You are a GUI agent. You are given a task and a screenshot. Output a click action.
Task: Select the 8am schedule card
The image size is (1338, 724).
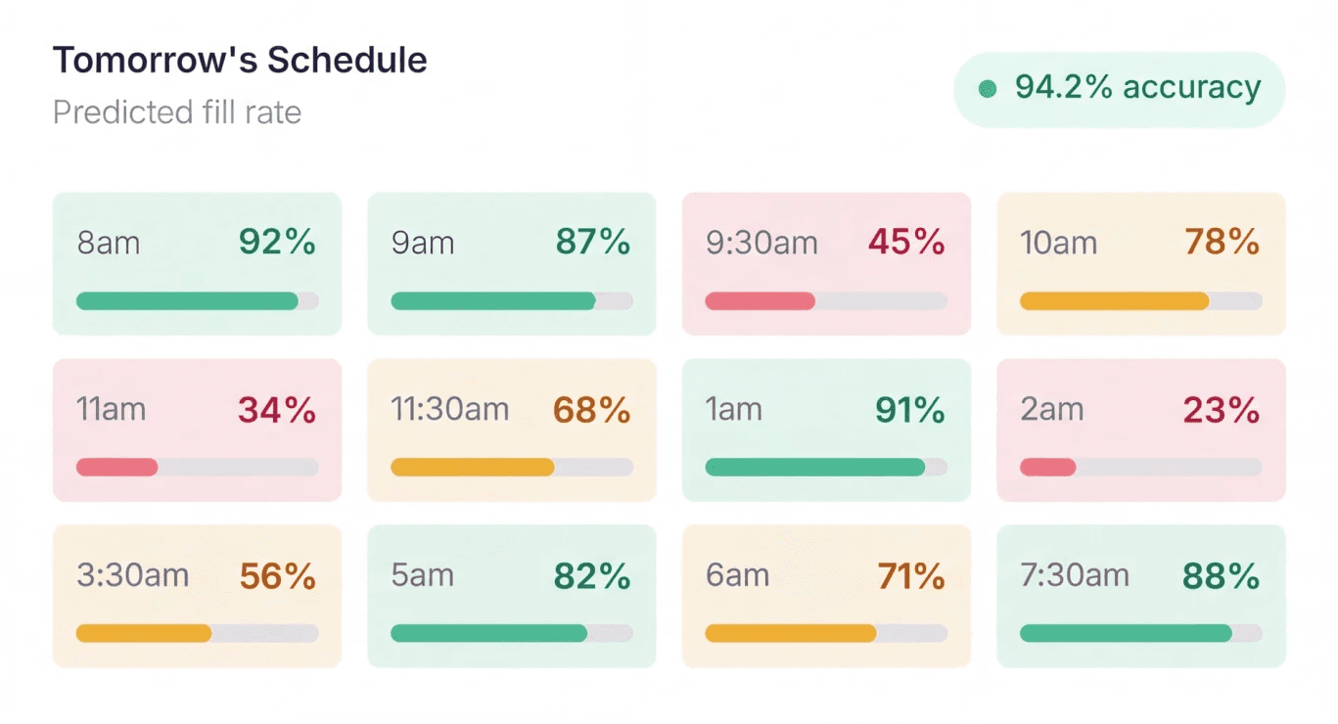click(x=196, y=262)
